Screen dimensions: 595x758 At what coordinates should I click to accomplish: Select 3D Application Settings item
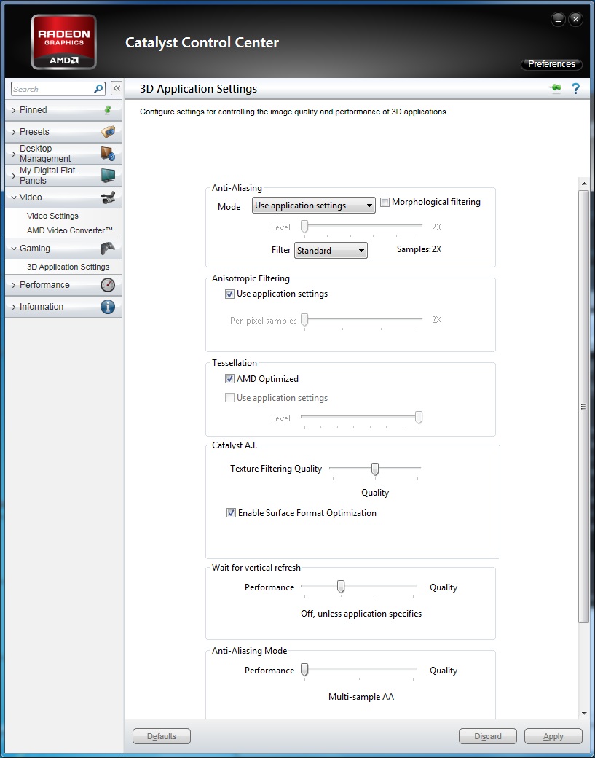tap(68, 267)
